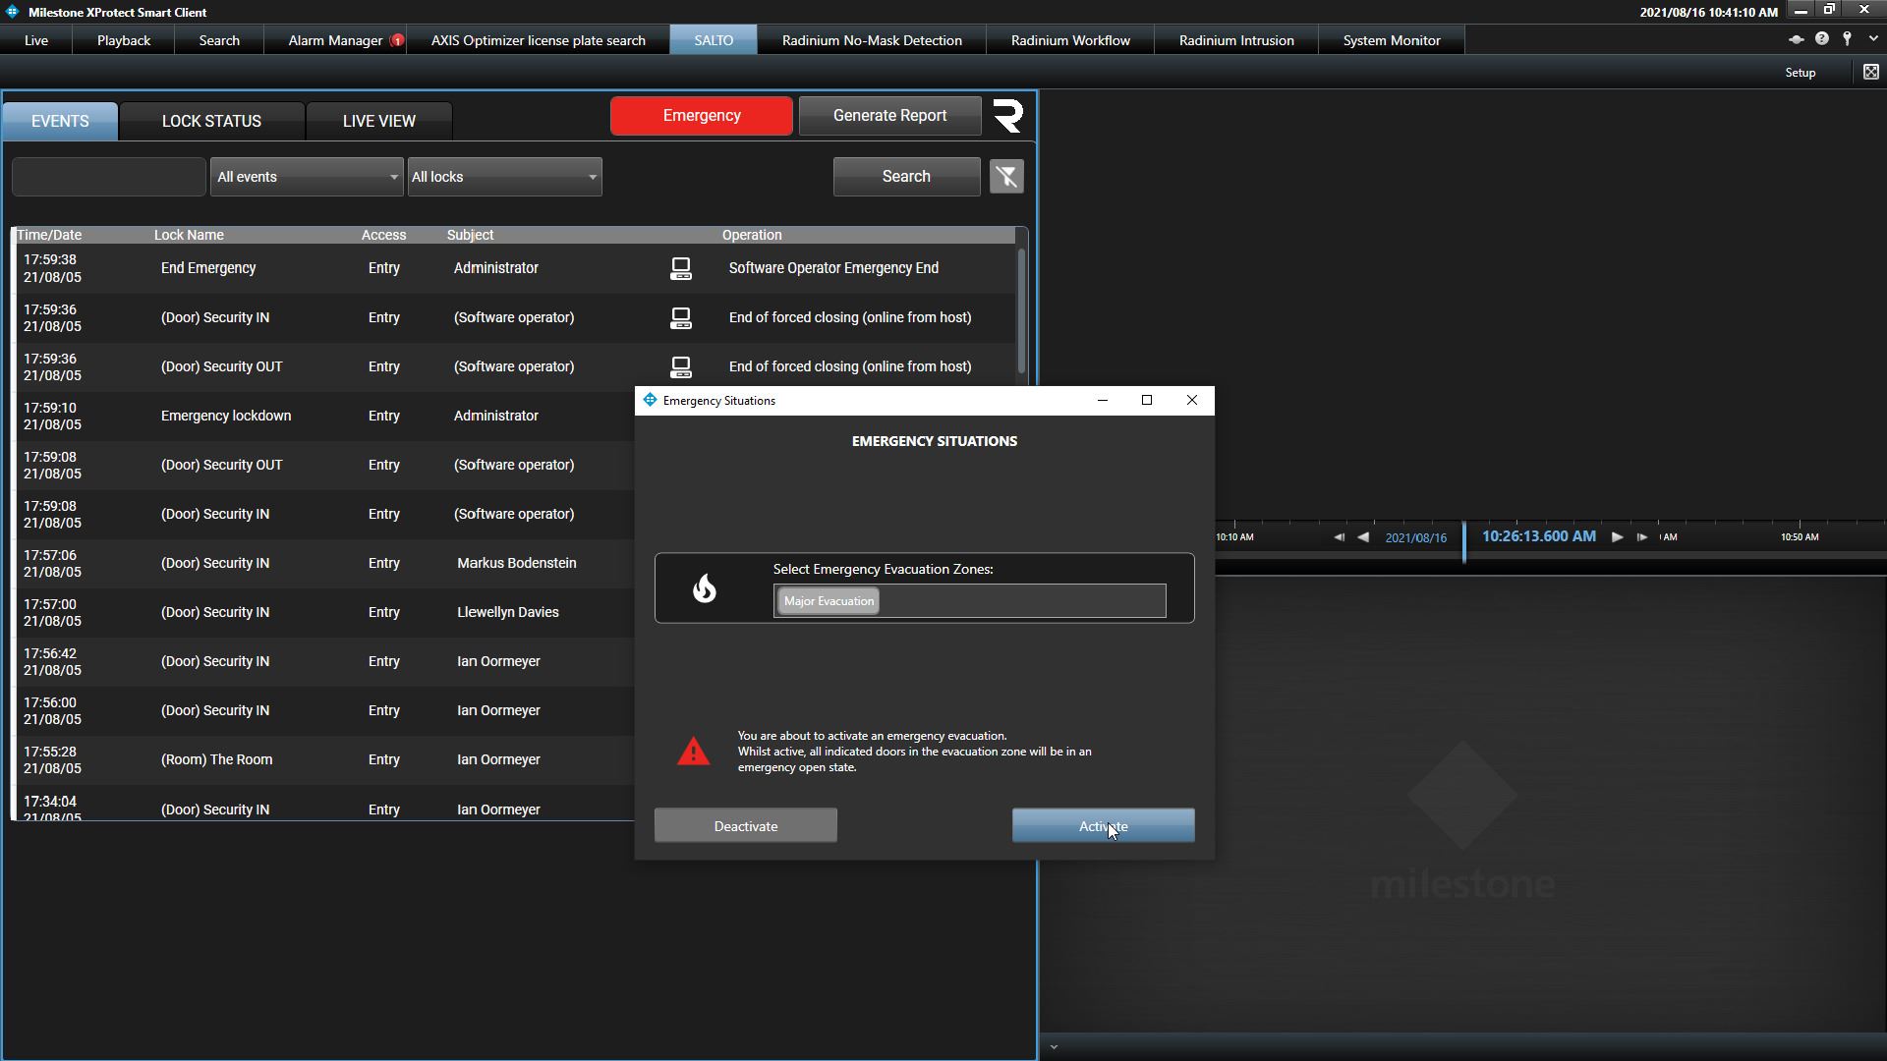Open AXIS Optimizer license plate search tab

[539, 40]
